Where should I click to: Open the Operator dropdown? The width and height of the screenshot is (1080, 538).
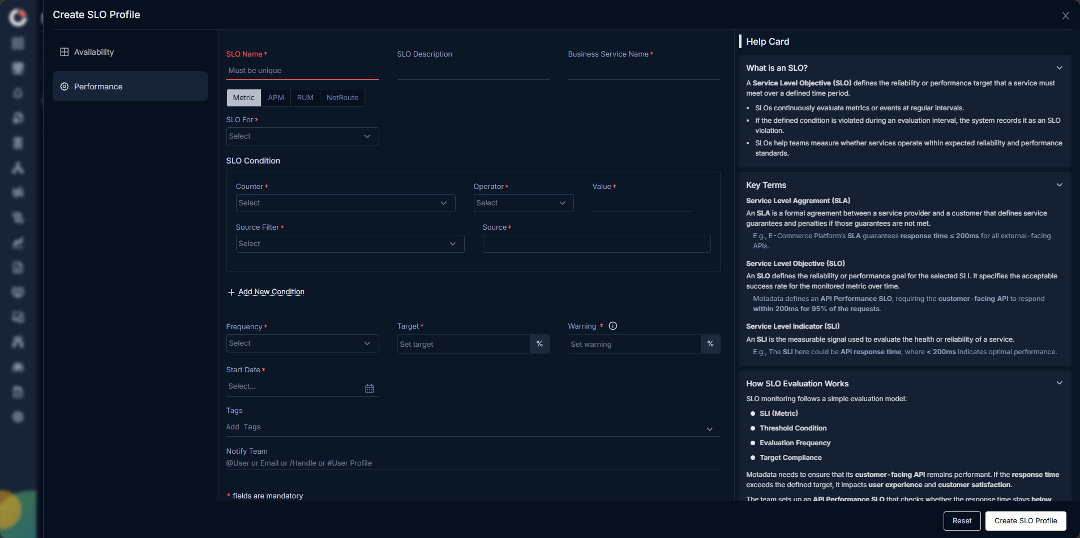point(524,203)
